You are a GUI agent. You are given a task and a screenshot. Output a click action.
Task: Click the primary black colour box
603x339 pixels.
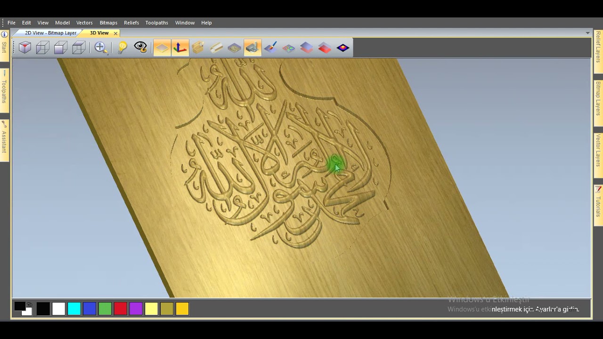pyautogui.click(x=20, y=307)
